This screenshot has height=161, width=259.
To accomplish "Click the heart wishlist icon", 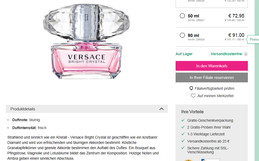I will pos(193,96).
